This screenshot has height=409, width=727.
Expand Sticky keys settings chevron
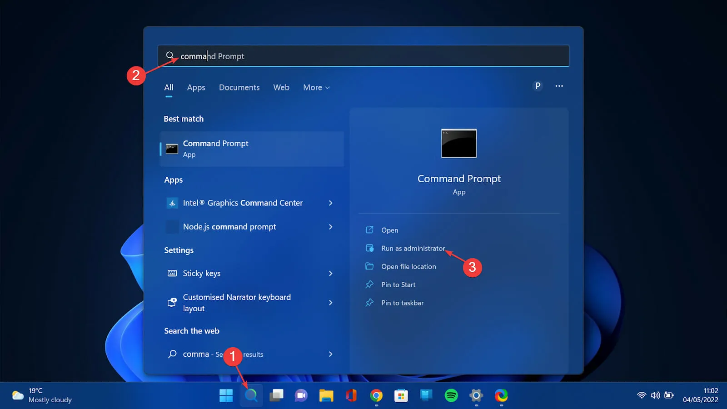pos(330,274)
